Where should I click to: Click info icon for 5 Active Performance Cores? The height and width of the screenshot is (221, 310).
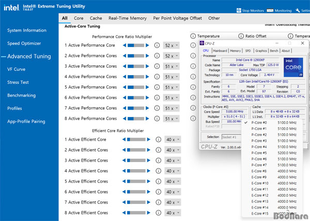(x=157, y=87)
